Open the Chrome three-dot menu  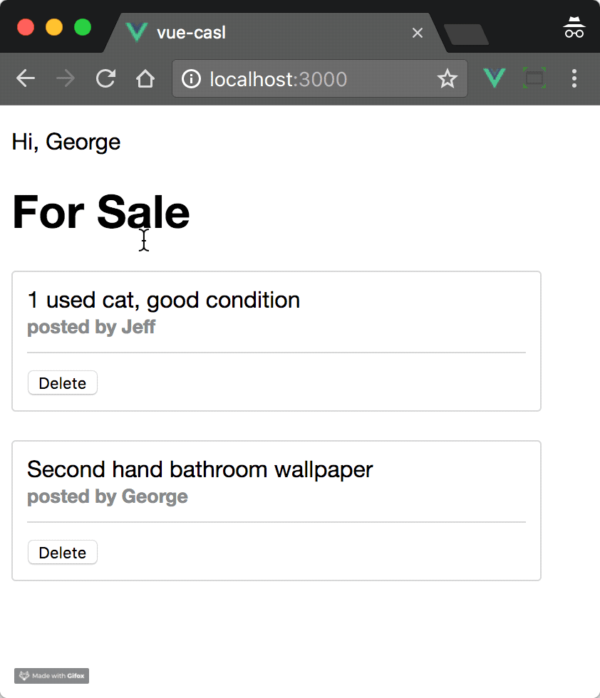tap(574, 78)
